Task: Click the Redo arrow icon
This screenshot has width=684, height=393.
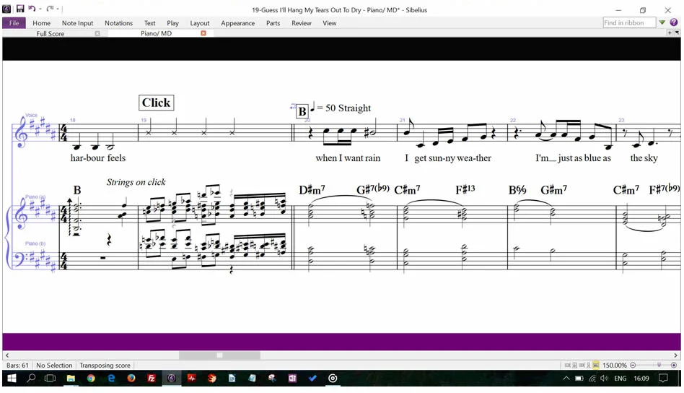Action: (x=51, y=8)
